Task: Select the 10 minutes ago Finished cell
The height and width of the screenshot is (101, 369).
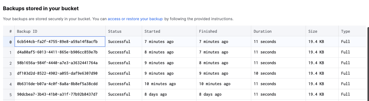Action: [224, 84]
